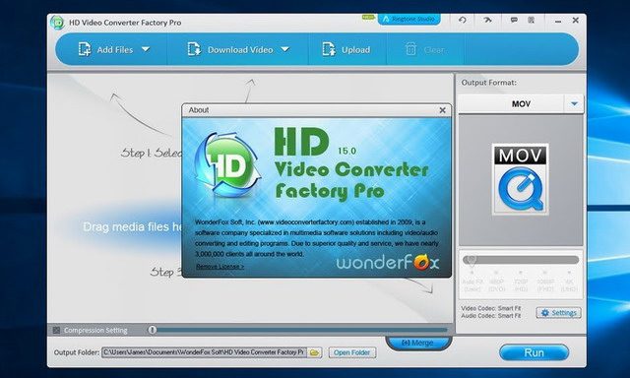Image resolution: width=630 pixels, height=378 pixels.
Task: Click the compression level slider handle
Action: (x=152, y=330)
